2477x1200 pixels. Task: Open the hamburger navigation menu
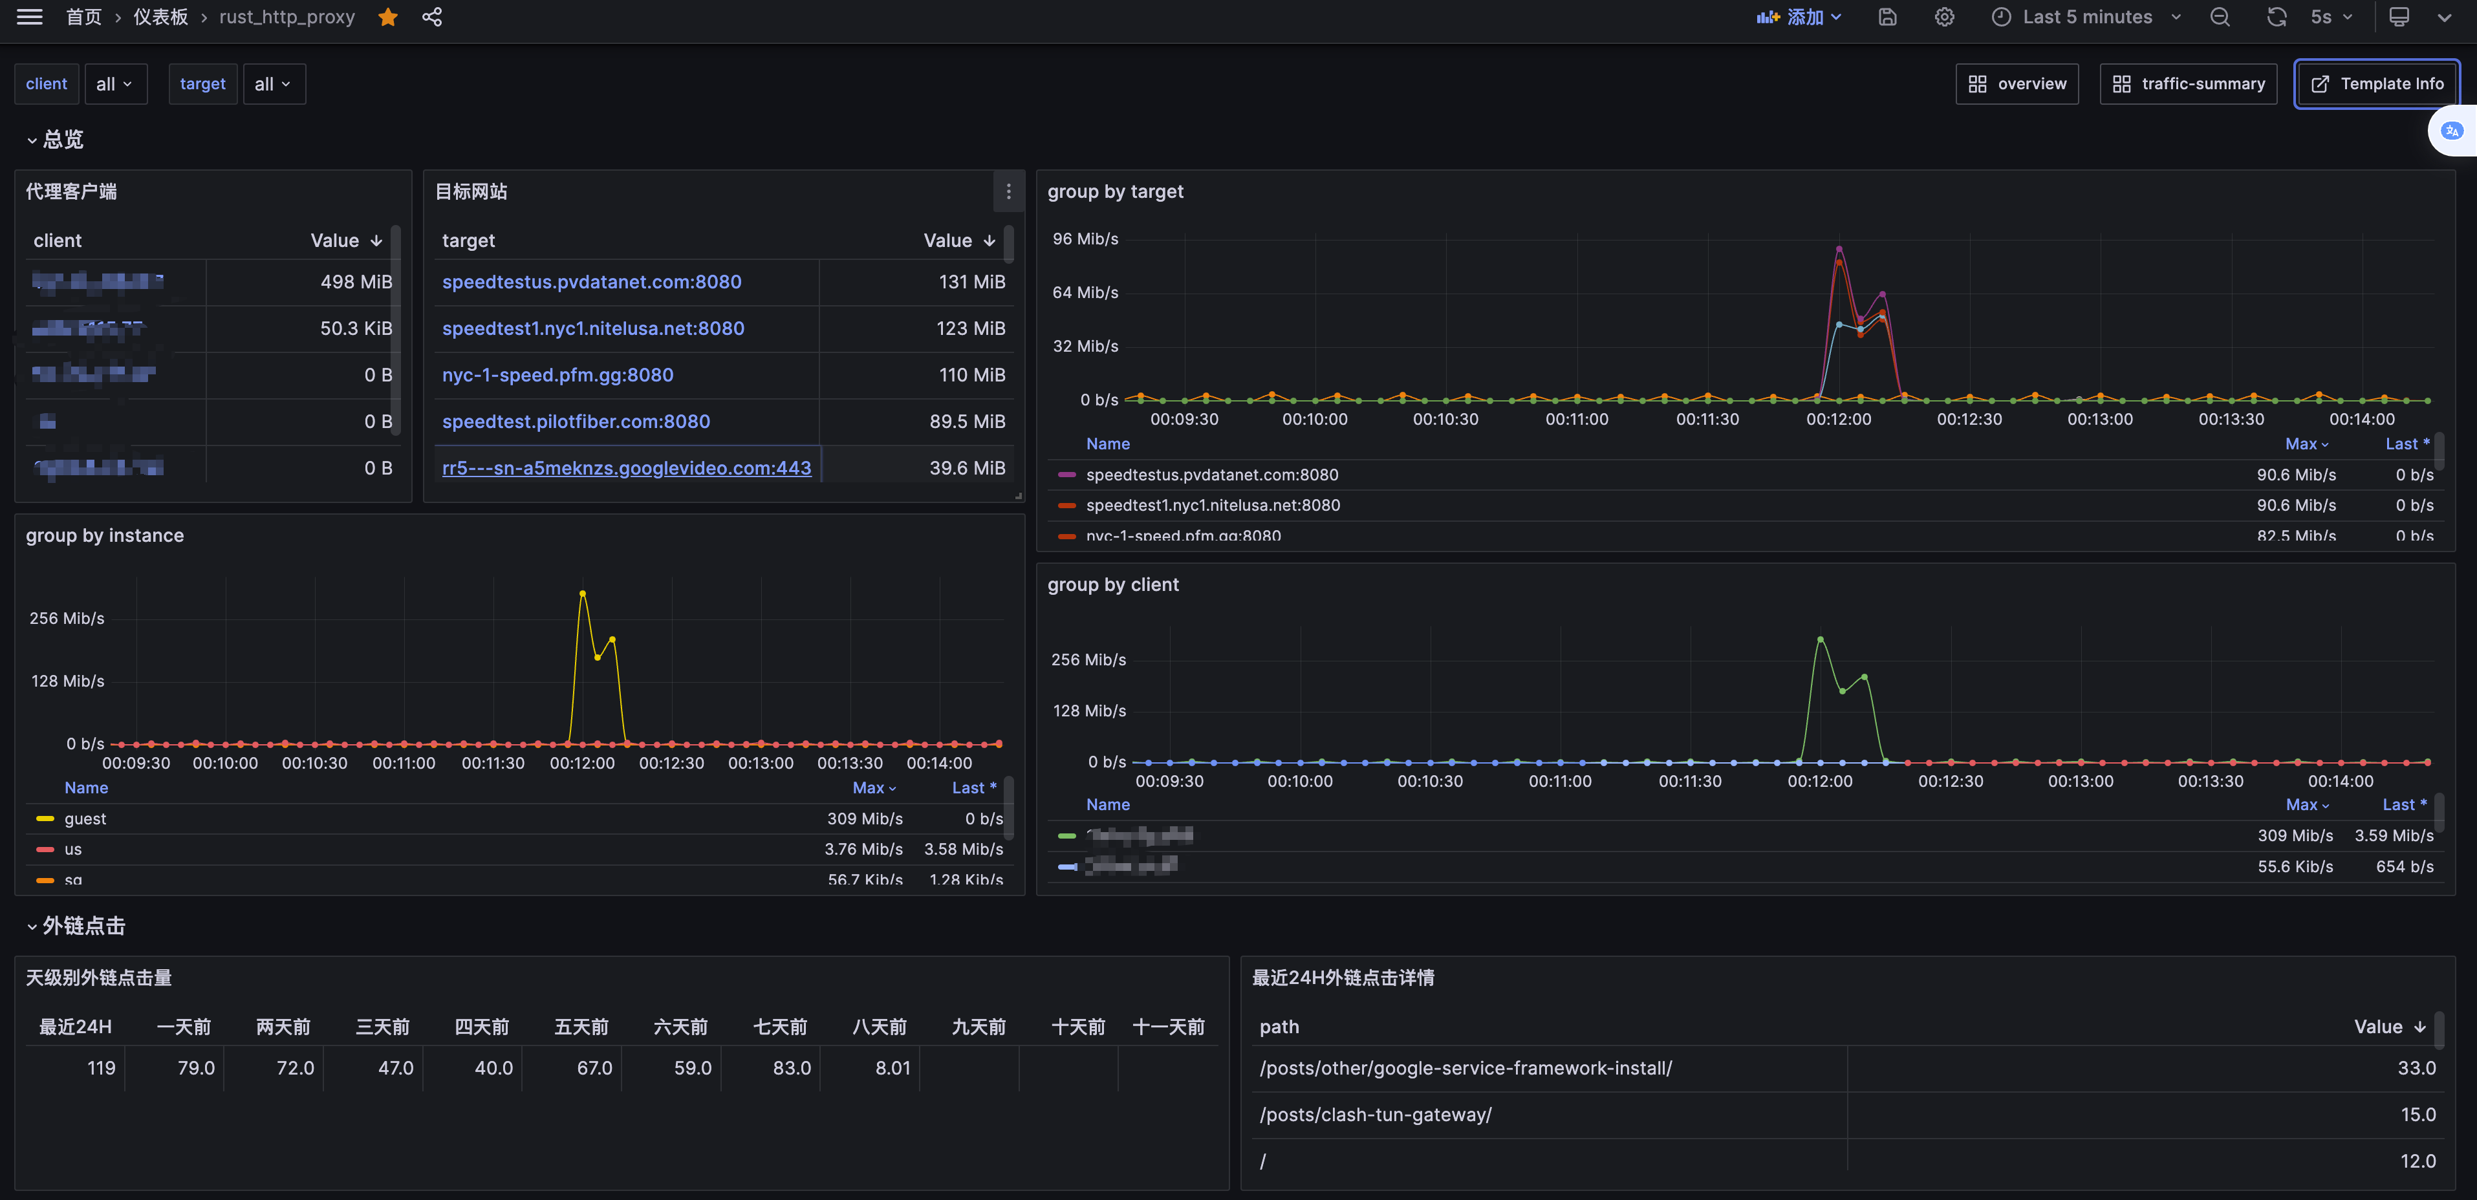(30, 17)
